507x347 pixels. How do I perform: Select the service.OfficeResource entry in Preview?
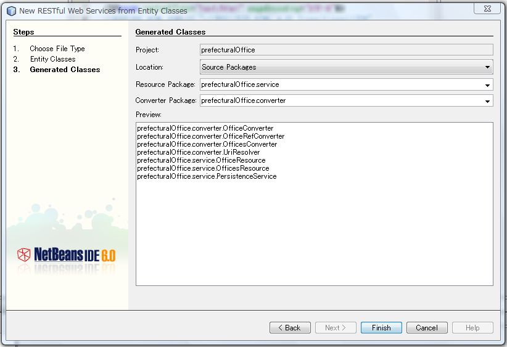pos(201,160)
